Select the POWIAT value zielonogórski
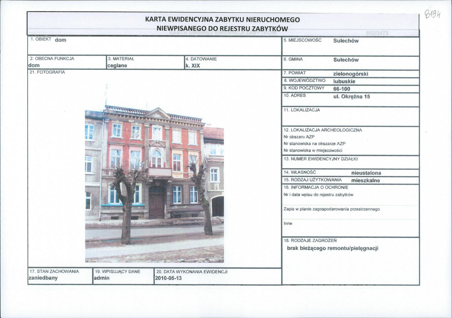The height and width of the screenshot is (318, 452). click(x=351, y=74)
